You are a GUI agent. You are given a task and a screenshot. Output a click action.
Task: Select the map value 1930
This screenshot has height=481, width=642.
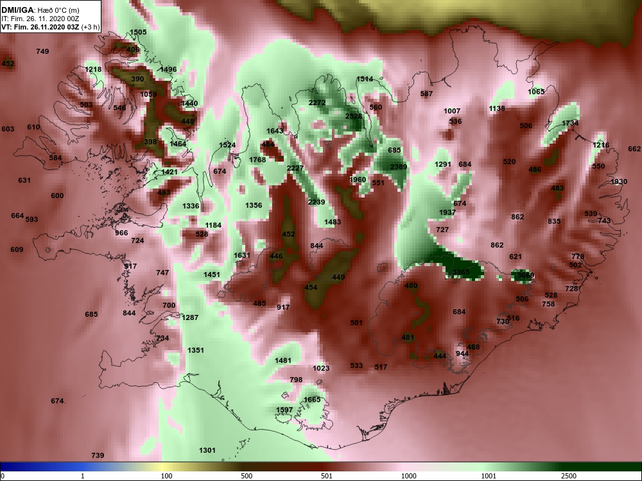619,182
